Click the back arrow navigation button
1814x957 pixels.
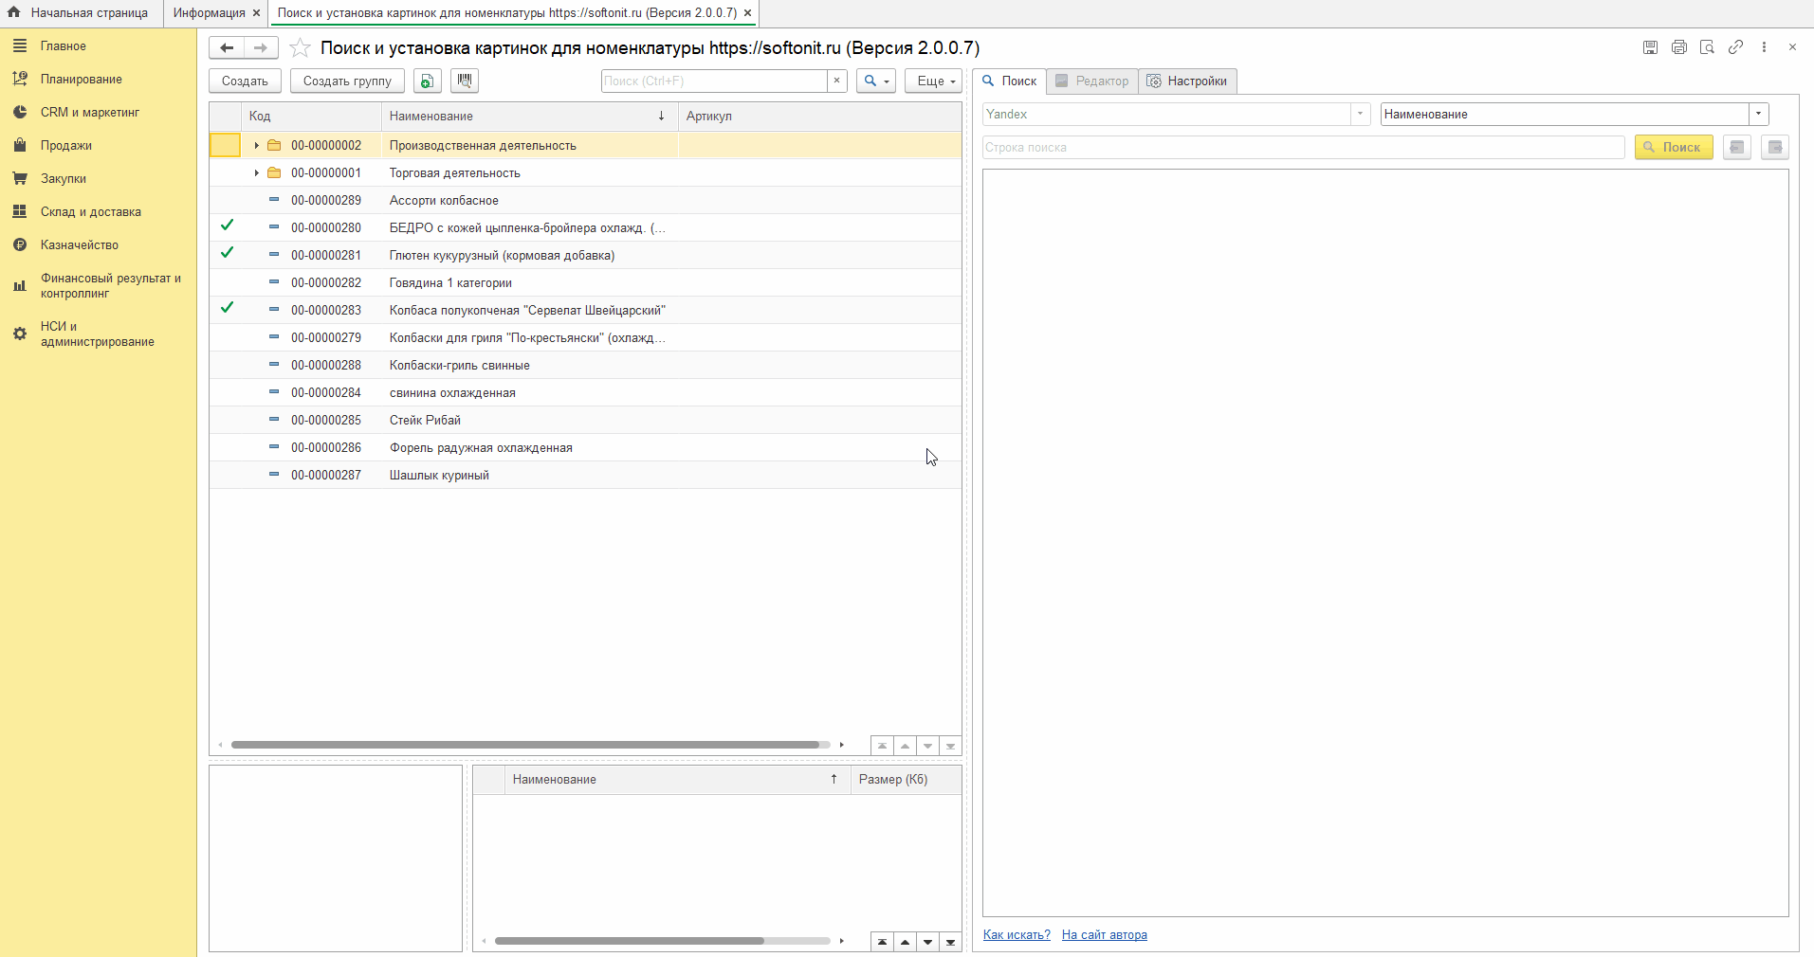pyautogui.click(x=227, y=47)
